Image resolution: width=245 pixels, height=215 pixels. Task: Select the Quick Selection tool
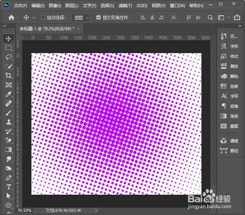coord(9,66)
